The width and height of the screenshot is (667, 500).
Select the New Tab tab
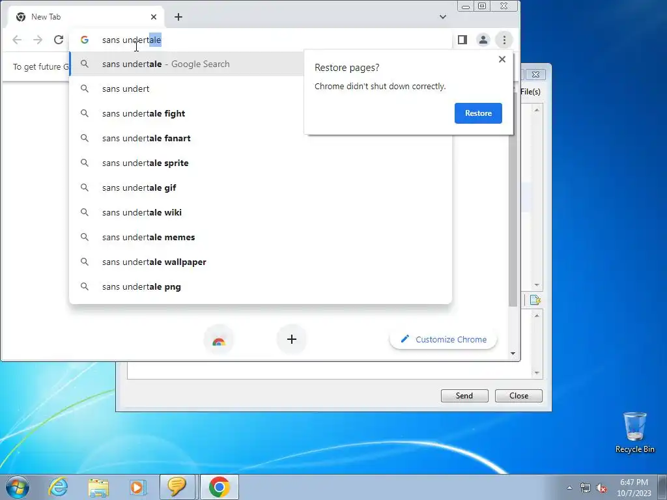[87, 17]
